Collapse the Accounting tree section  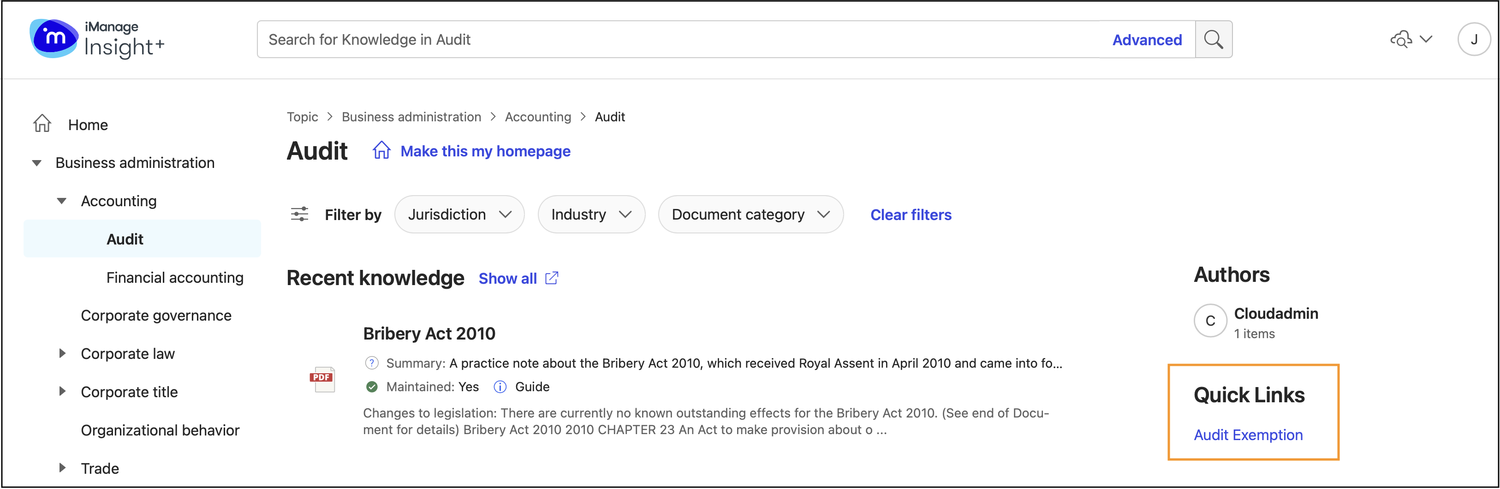(62, 200)
